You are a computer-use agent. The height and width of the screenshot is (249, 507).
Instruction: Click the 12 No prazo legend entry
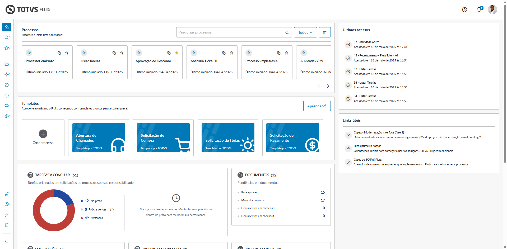tap(91, 201)
